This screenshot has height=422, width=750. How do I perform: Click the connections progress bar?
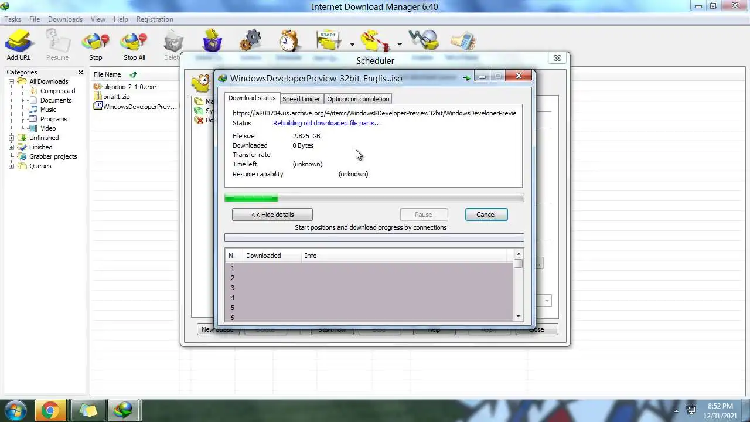[374, 238]
